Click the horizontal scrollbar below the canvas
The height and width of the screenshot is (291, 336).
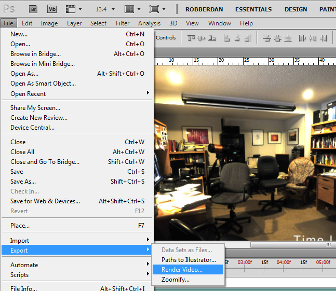[291, 245]
